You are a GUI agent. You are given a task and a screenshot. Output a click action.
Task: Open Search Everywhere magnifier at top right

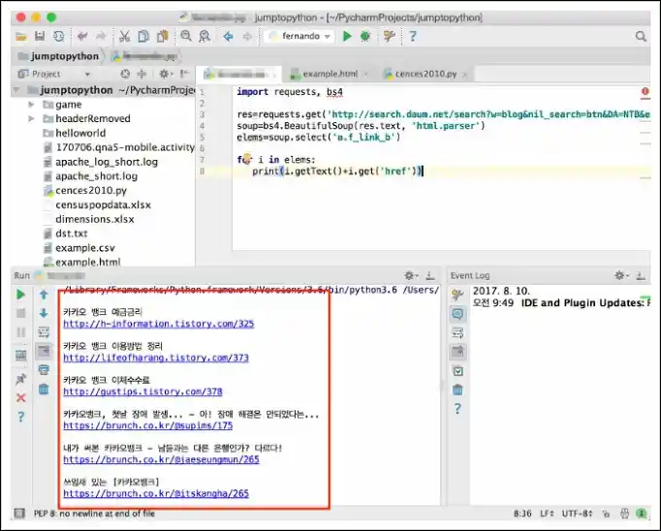641,36
